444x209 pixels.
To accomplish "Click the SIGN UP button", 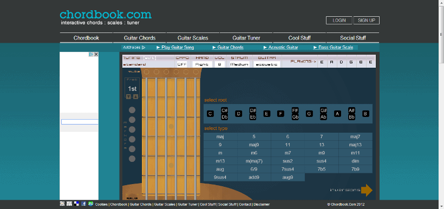I will coord(367,21).
